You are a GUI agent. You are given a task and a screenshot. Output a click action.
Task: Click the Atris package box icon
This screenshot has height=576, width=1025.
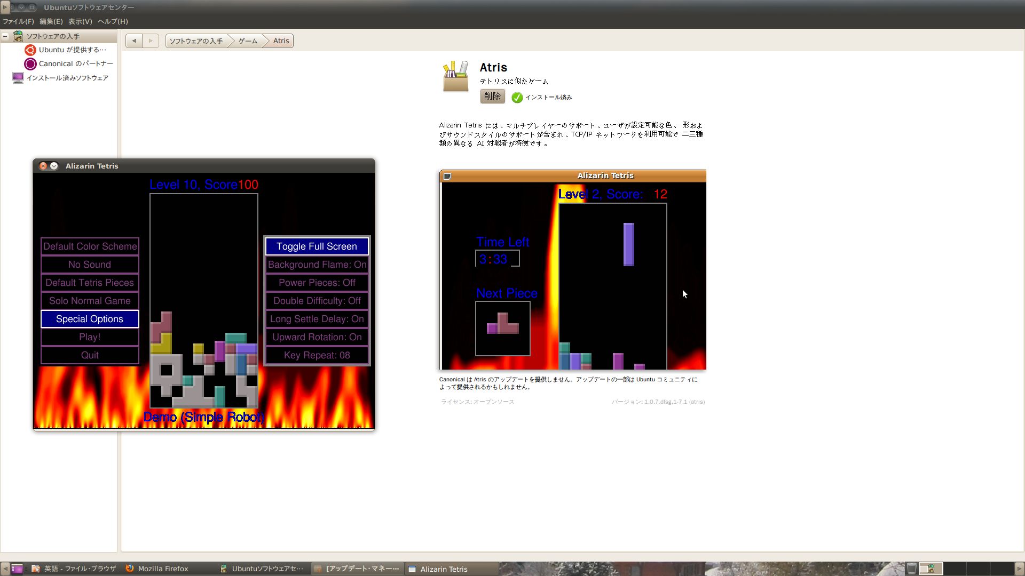pyautogui.click(x=455, y=76)
